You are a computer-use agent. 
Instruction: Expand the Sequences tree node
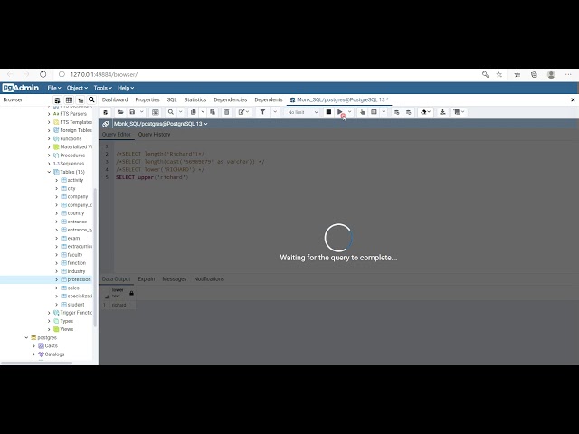pyautogui.click(x=49, y=164)
